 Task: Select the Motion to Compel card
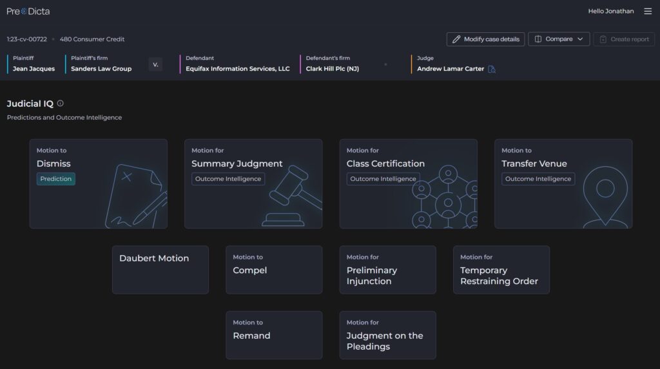(x=274, y=270)
